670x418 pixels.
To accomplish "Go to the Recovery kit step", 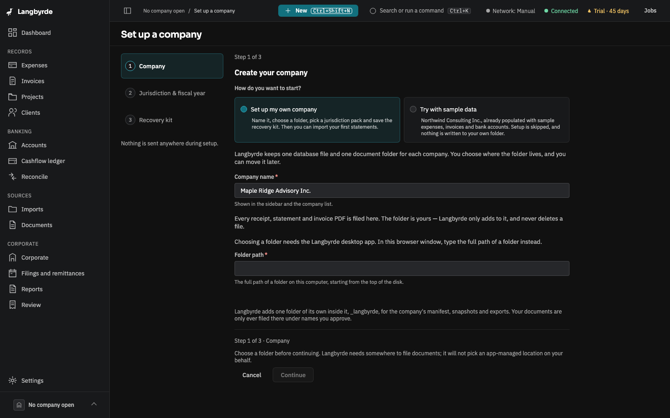I will click(x=172, y=120).
